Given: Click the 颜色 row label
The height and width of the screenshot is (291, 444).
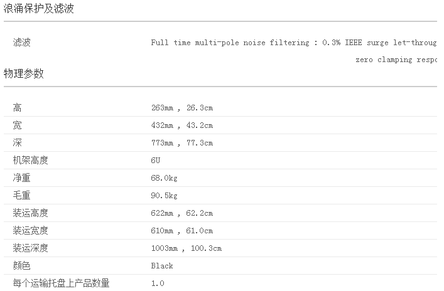Looking at the screenshot, I should (22, 266).
